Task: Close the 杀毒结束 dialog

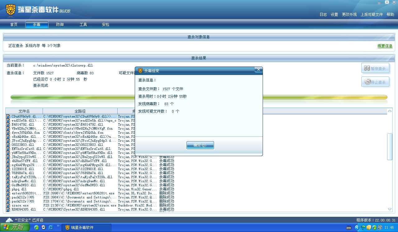Action: [x=258, y=70]
